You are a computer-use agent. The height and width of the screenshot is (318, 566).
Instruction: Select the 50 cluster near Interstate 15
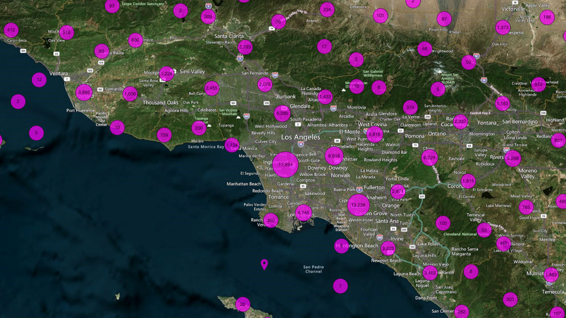tap(469, 62)
